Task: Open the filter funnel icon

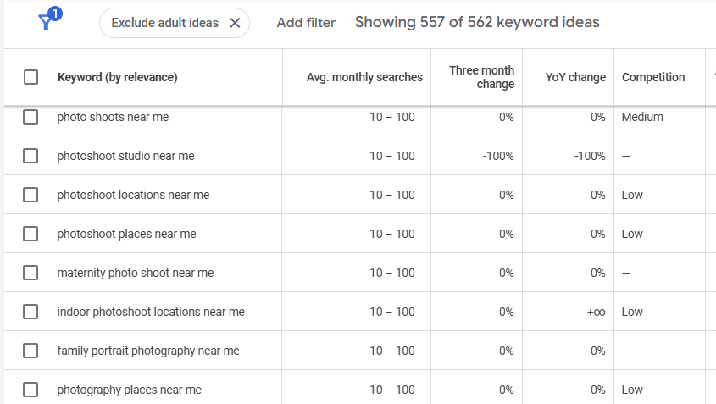Action: (x=48, y=22)
